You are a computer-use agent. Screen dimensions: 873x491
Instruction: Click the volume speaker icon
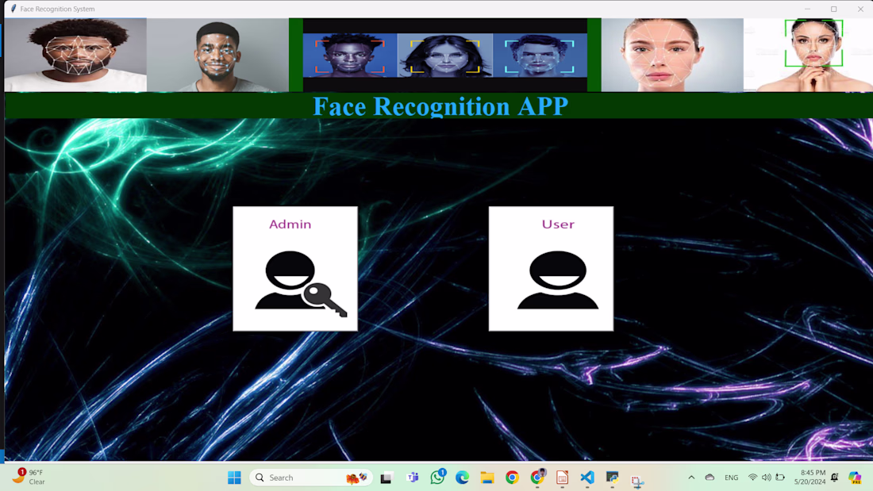click(767, 478)
